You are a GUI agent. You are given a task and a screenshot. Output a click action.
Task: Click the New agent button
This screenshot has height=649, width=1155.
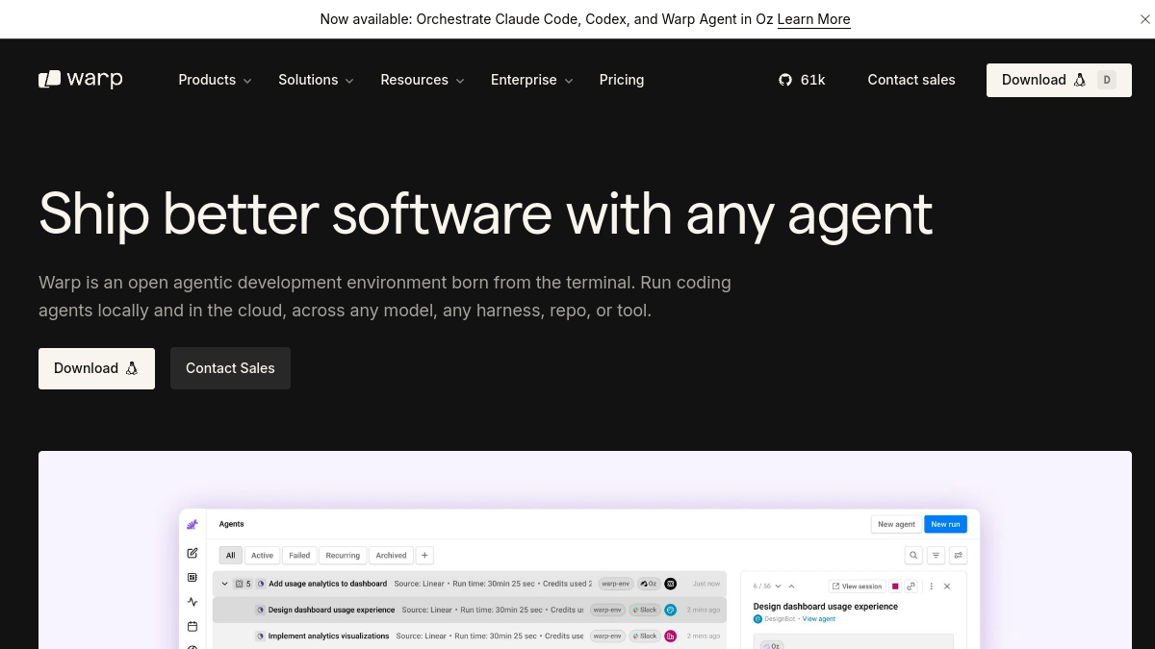896,524
